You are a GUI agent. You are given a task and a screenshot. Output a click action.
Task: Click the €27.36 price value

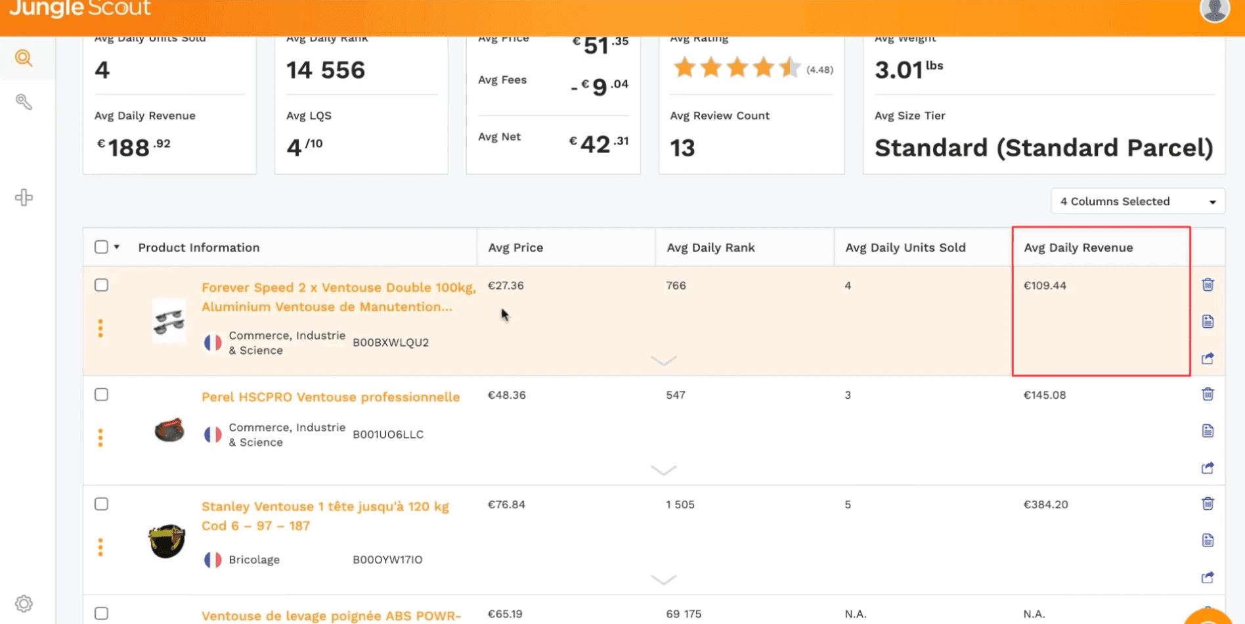point(506,286)
